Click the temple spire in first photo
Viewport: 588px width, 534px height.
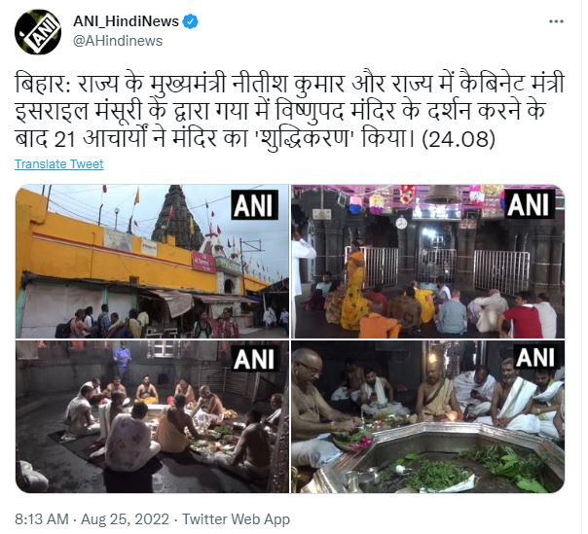(176, 217)
